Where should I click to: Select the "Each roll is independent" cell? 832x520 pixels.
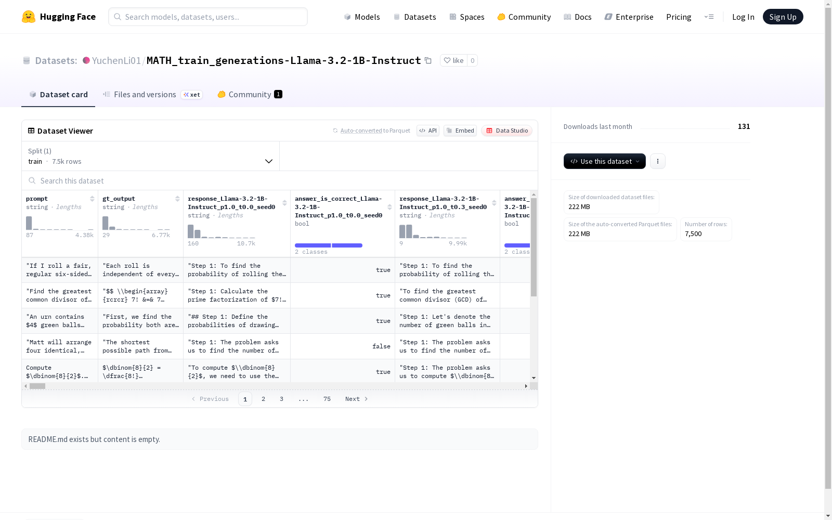tap(141, 270)
